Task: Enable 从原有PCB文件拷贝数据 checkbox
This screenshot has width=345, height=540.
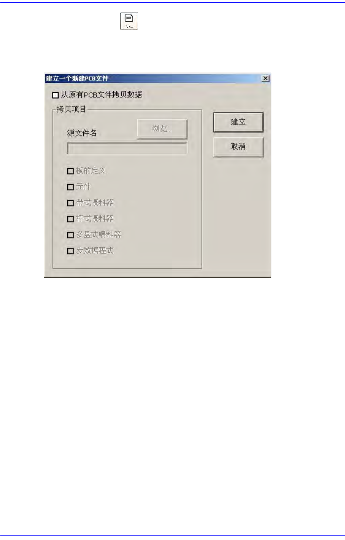Action: [x=56, y=95]
